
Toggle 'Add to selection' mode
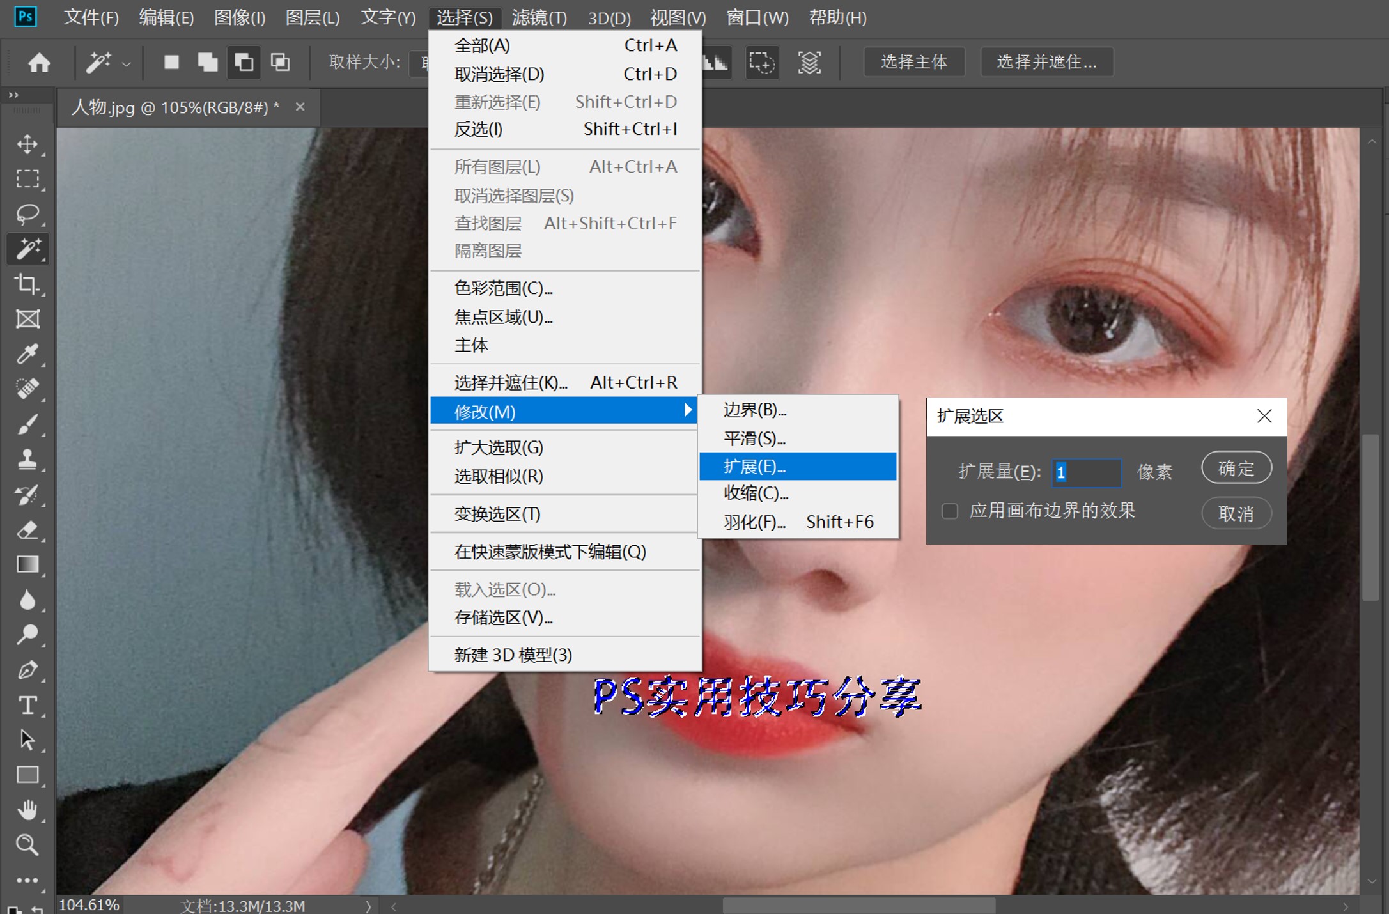(206, 62)
